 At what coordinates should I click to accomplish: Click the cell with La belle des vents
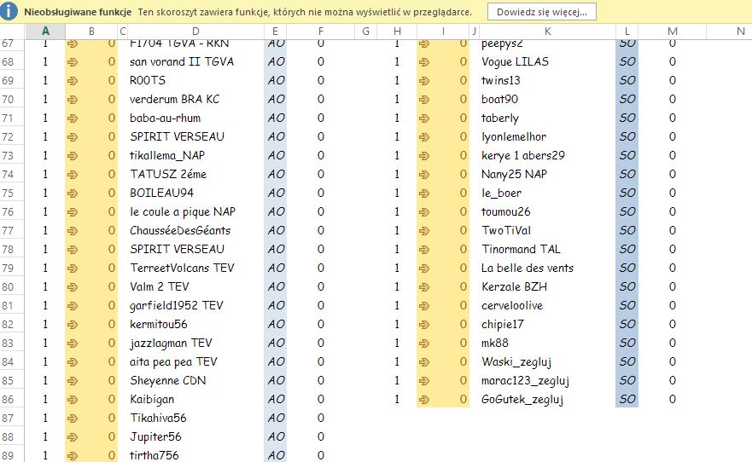pyautogui.click(x=546, y=269)
